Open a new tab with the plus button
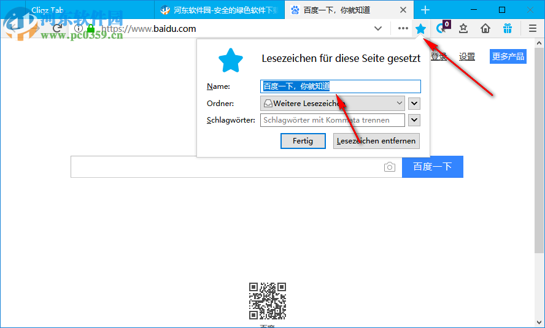 point(425,10)
